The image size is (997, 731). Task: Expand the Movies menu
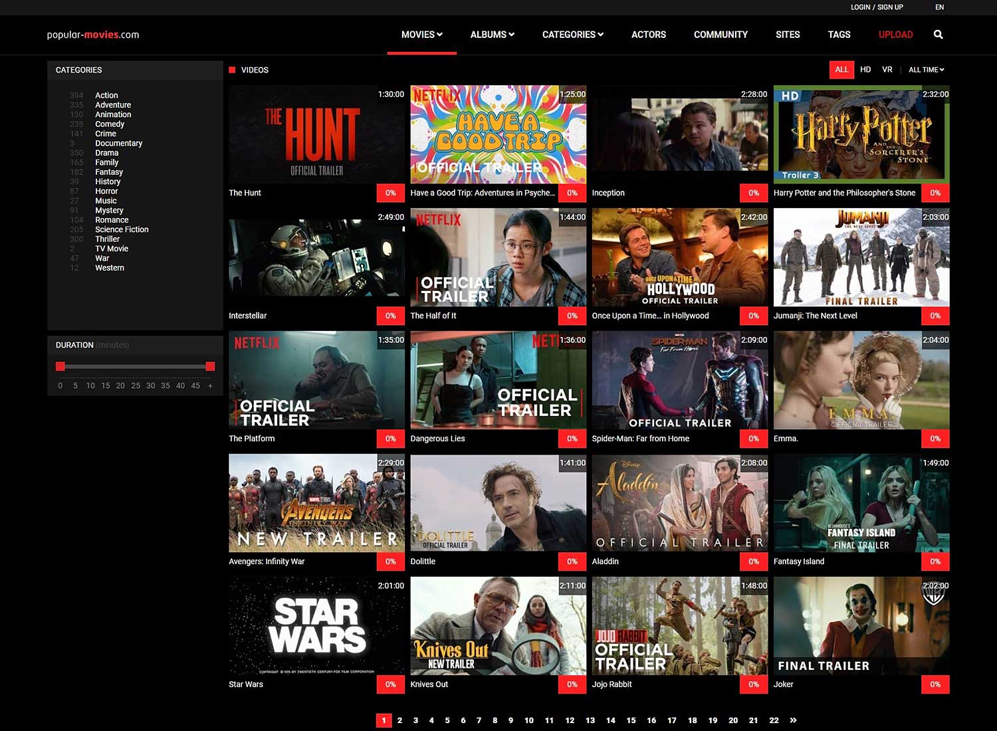pyautogui.click(x=421, y=35)
